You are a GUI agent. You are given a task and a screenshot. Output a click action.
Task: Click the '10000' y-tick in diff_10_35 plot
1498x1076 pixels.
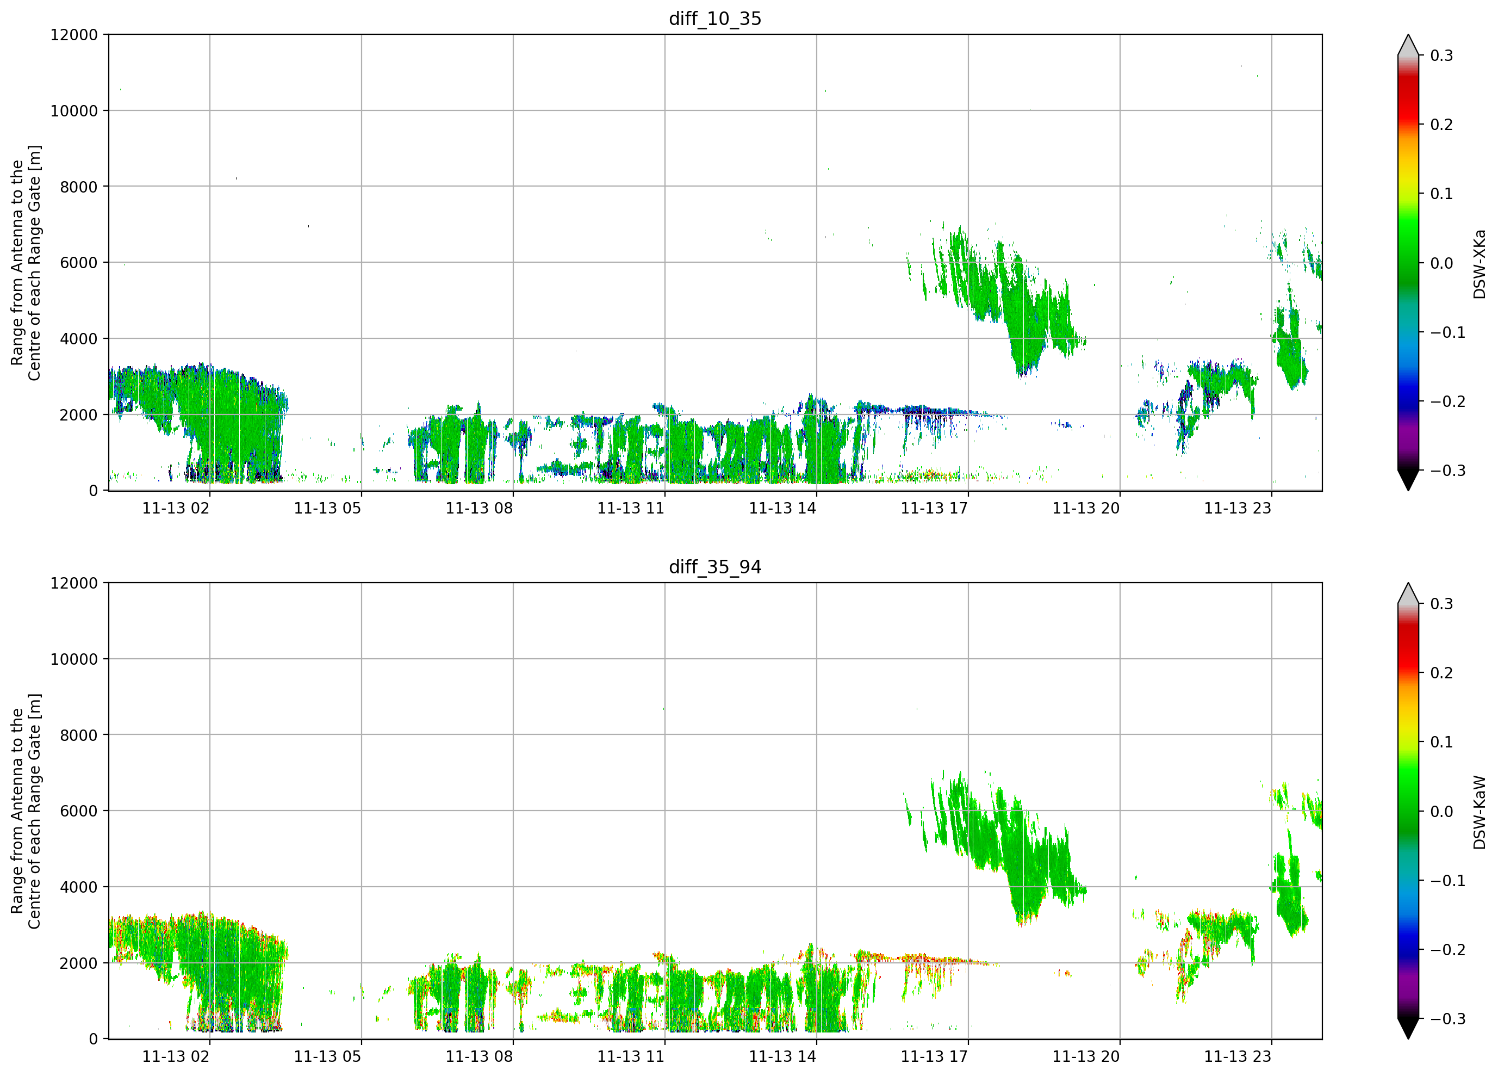[x=74, y=111]
